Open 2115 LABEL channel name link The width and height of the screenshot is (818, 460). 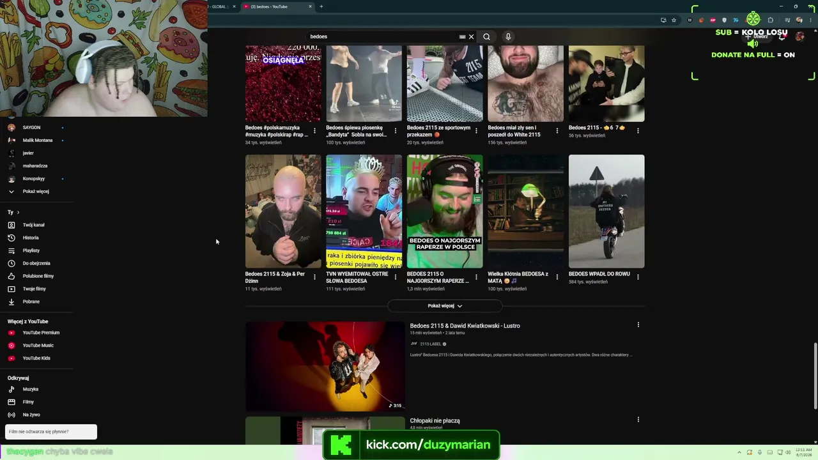tap(431, 344)
